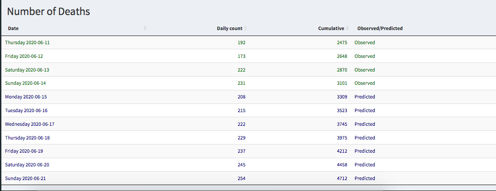This screenshot has width=496, height=191.
Task: Click the daily count value 231
Action: coord(242,83)
